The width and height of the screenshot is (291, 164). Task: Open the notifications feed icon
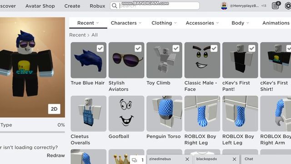[276, 5]
